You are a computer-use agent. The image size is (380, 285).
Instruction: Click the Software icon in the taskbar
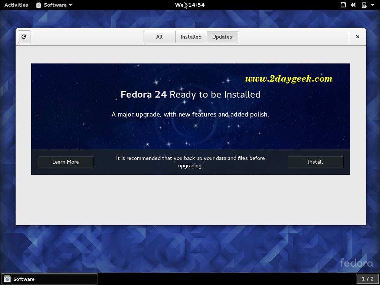coord(7,279)
